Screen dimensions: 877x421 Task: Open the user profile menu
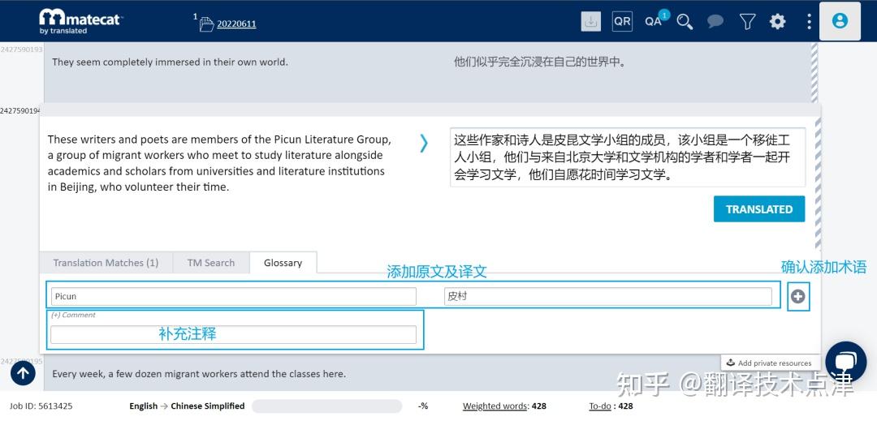click(840, 21)
